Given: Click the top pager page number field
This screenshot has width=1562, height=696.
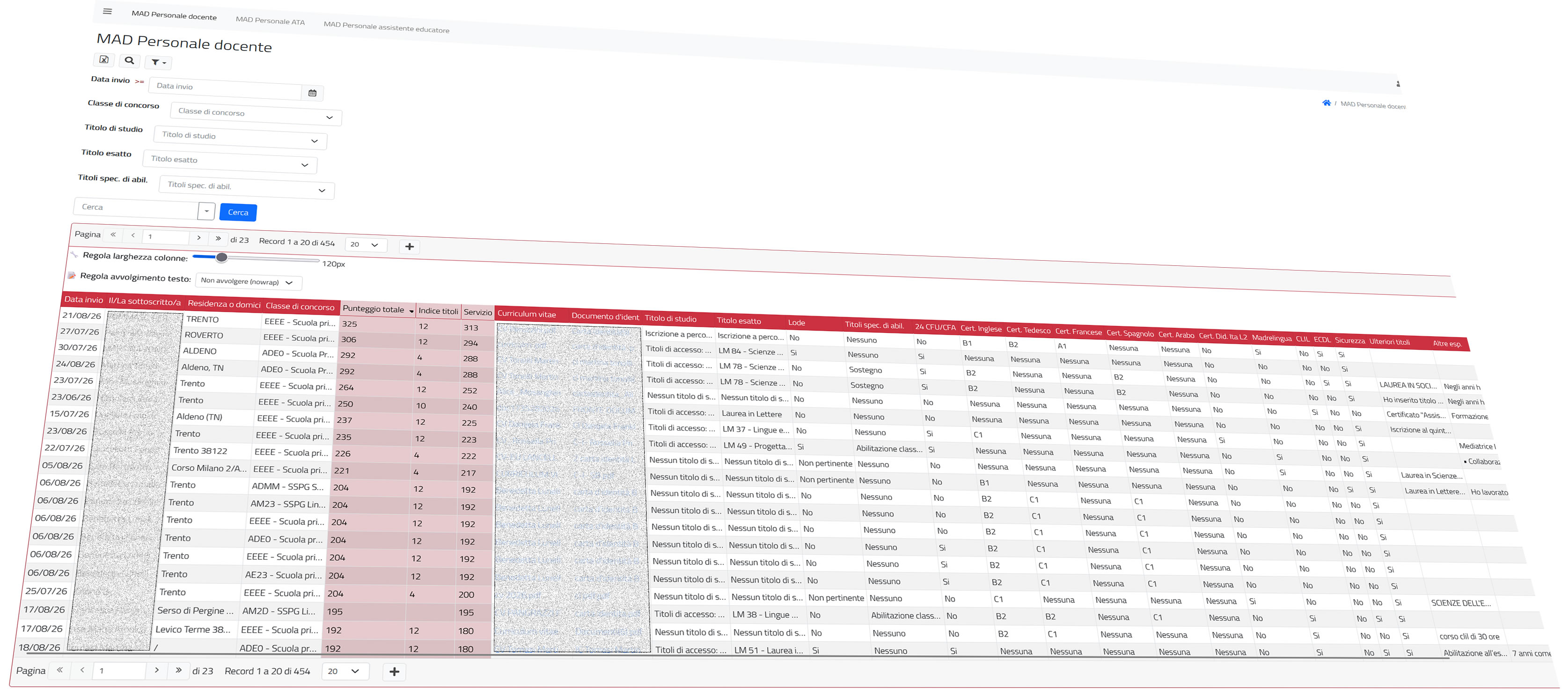Looking at the screenshot, I should click(x=166, y=236).
